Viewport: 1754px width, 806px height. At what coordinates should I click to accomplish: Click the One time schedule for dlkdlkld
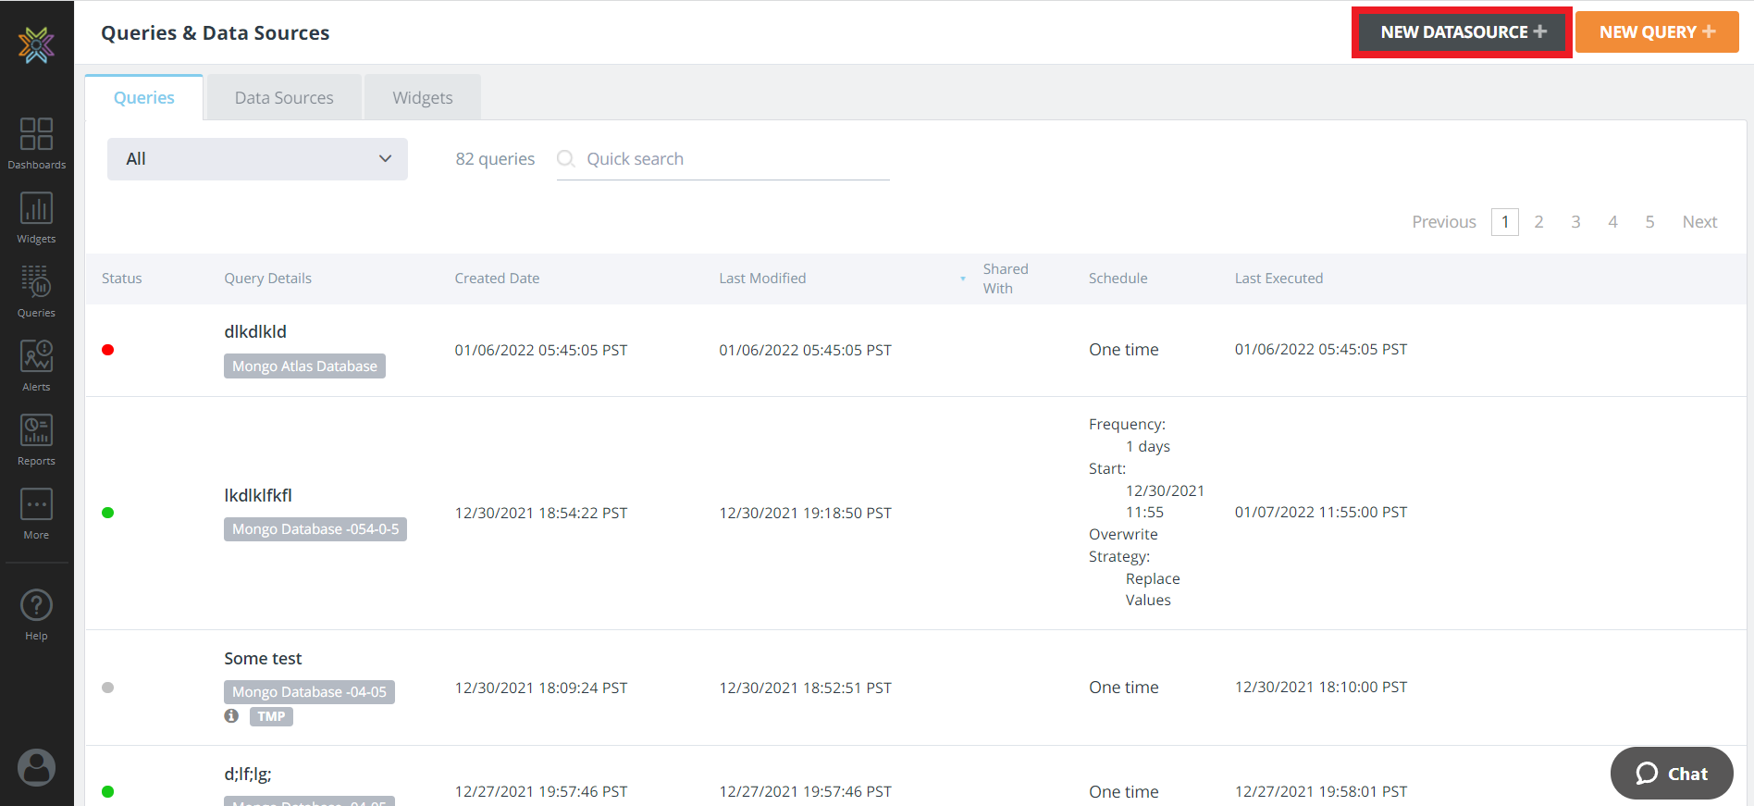click(1124, 350)
